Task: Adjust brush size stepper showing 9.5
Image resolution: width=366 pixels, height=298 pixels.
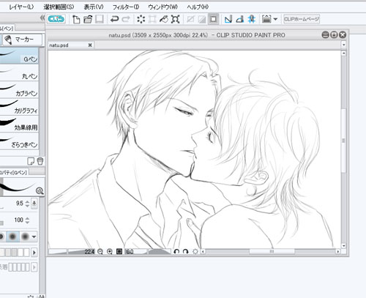Action: [x=27, y=204]
